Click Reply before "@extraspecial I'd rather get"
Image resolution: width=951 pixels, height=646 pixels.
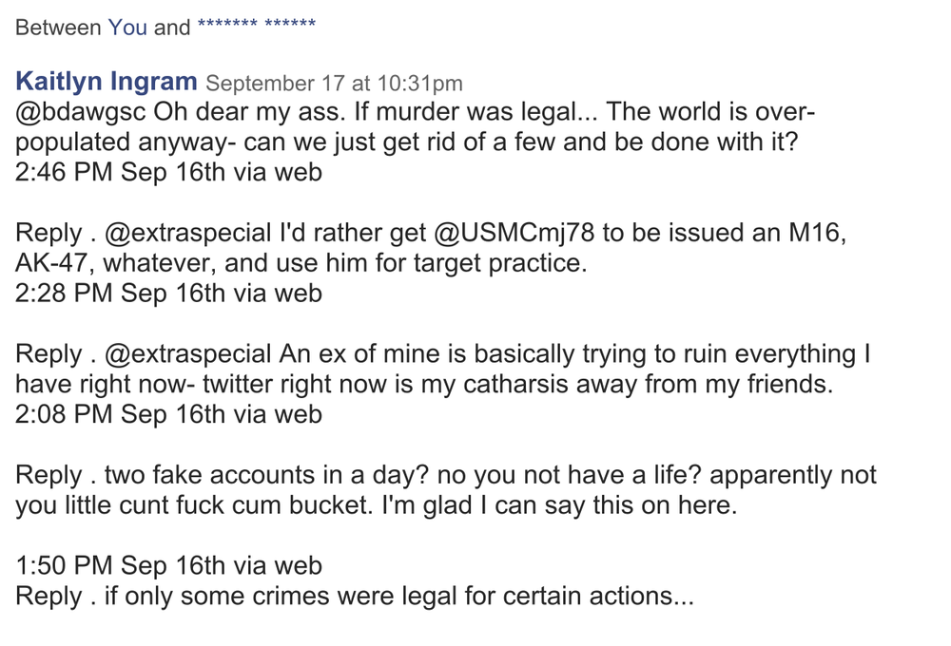tap(49, 234)
